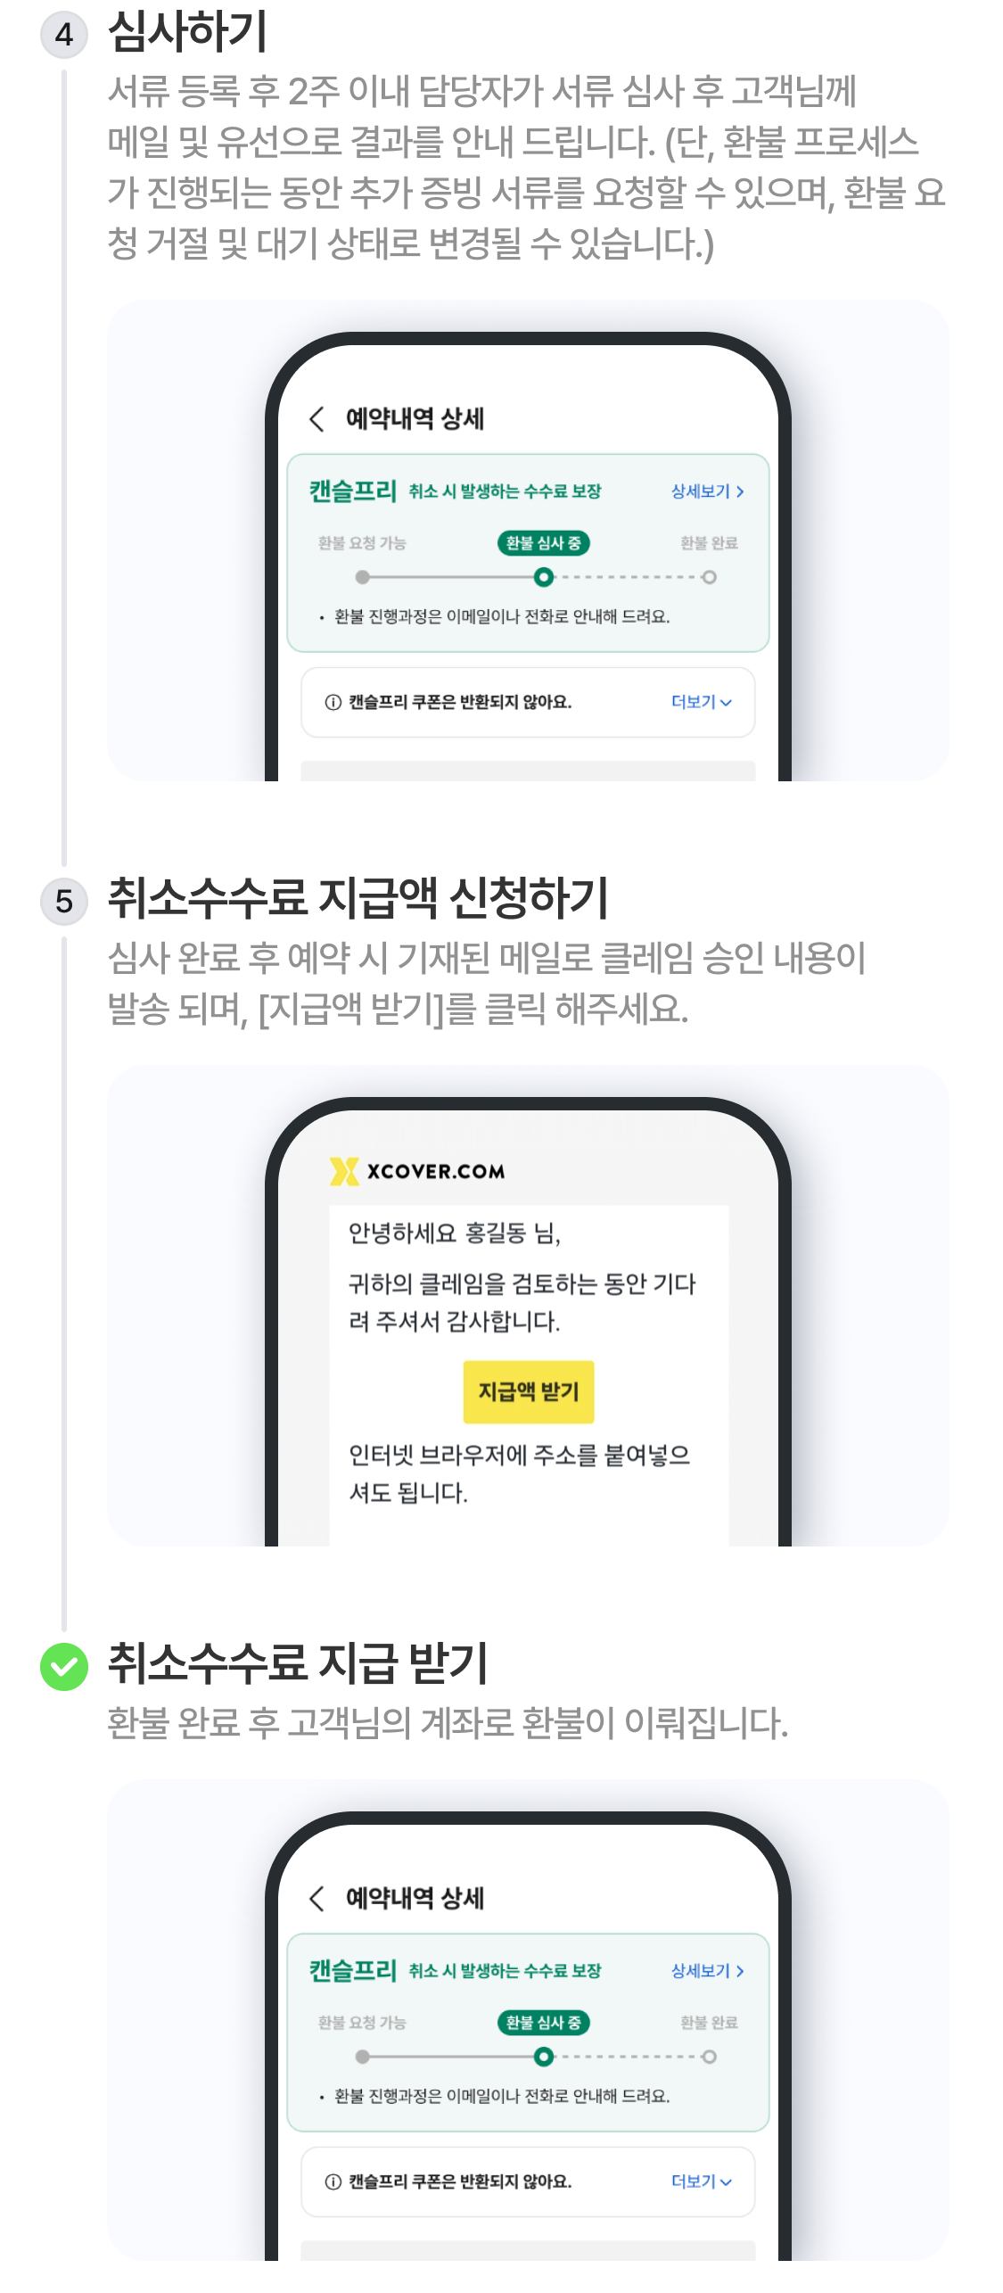Click the XCOVER.COM yellow X logo

(x=344, y=1171)
